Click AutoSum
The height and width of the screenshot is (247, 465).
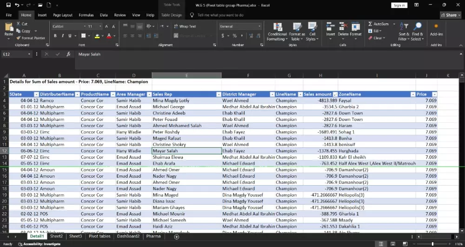click(378, 24)
